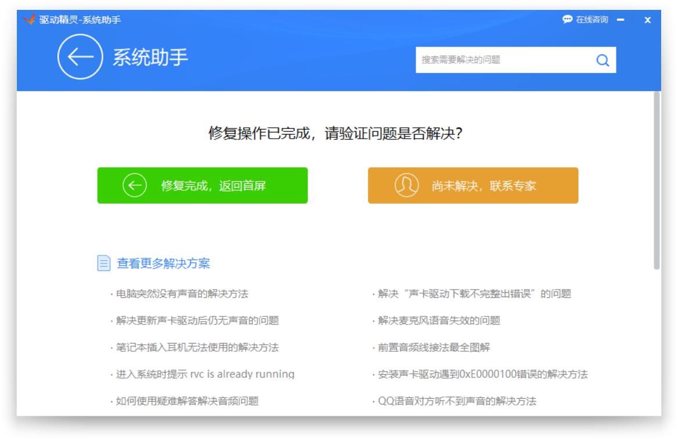This screenshot has width=678, height=440.
Task: Click the online consultation chat icon
Action: 567,20
